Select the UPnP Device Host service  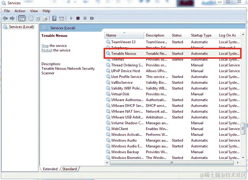coord(126,71)
